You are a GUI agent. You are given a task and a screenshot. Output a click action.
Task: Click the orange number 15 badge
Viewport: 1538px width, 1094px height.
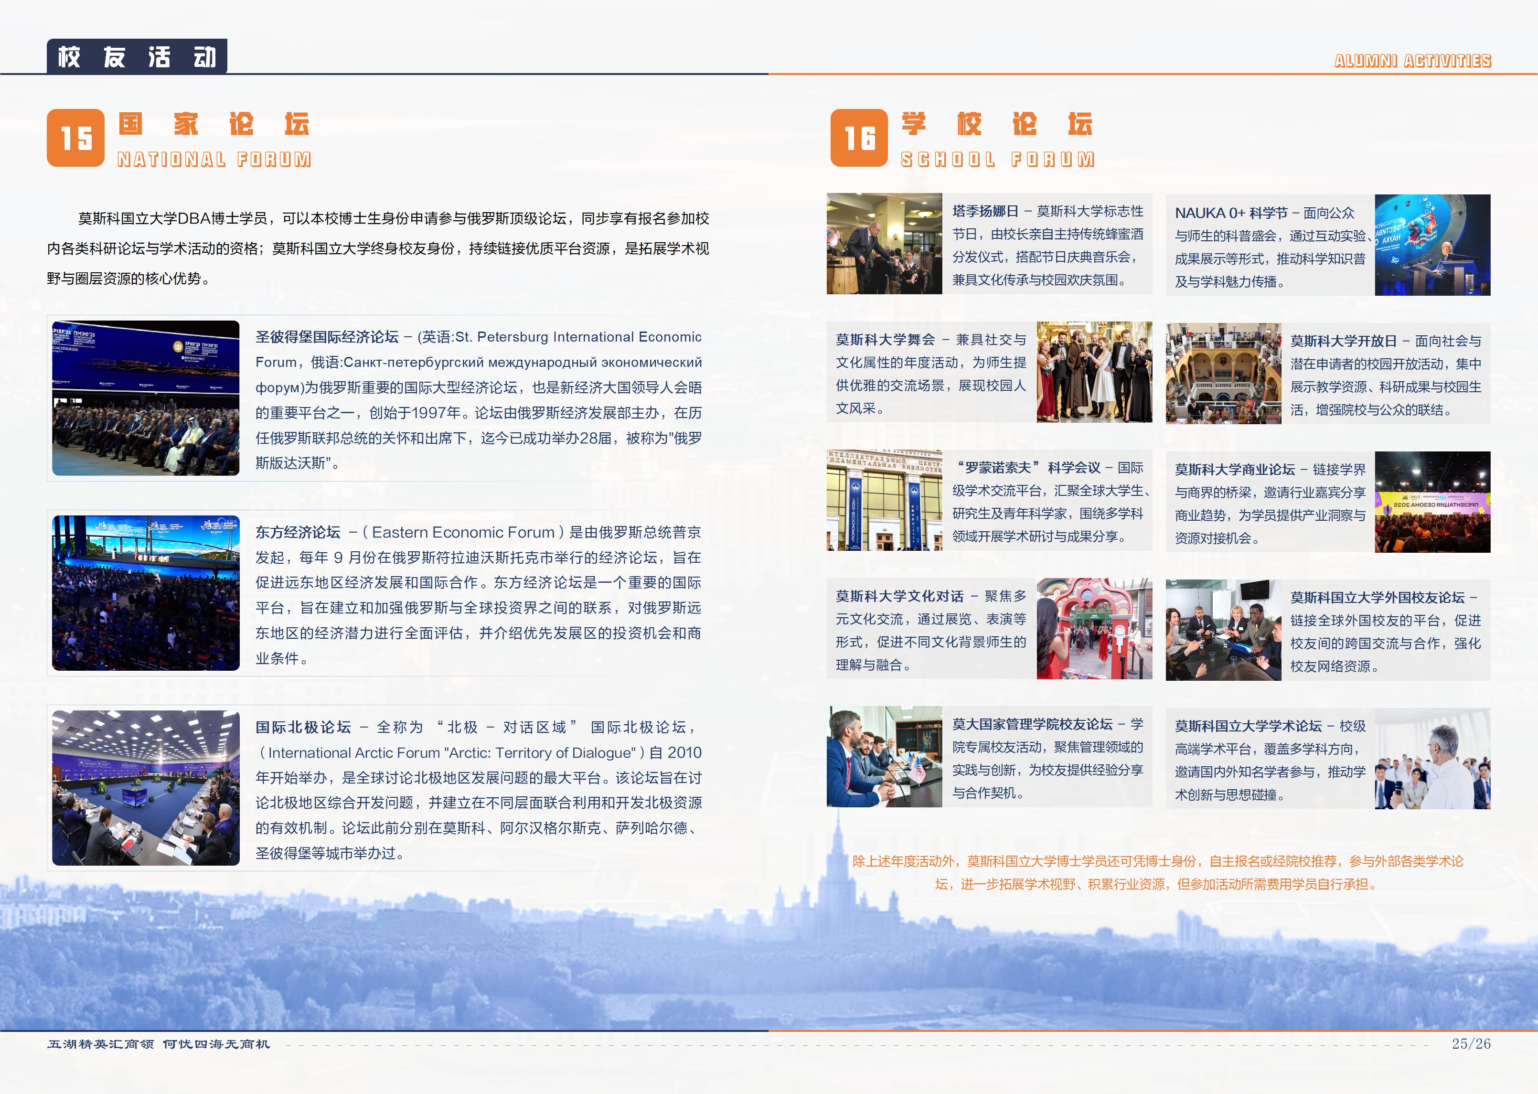click(75, 138)
